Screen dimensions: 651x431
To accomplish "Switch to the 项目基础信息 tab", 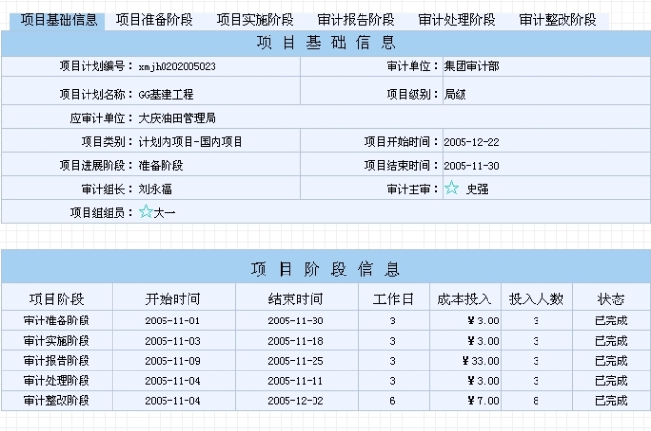I will (59, 20).
